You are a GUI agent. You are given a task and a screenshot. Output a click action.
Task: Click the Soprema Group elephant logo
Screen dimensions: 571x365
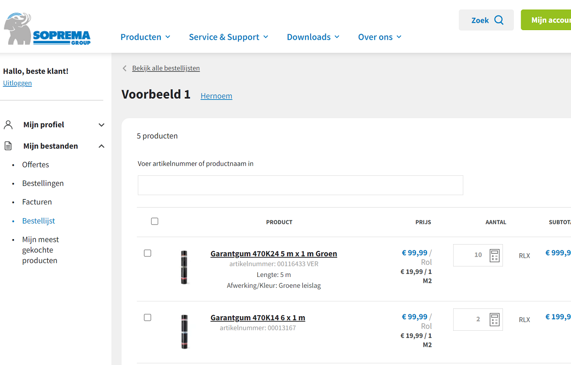click(x=47, y=29)
